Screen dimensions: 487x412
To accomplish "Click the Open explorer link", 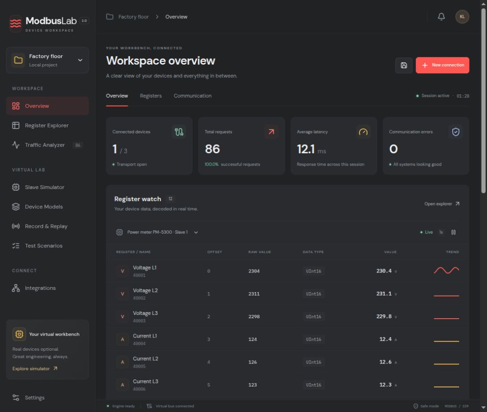I will tap(442, 204).
